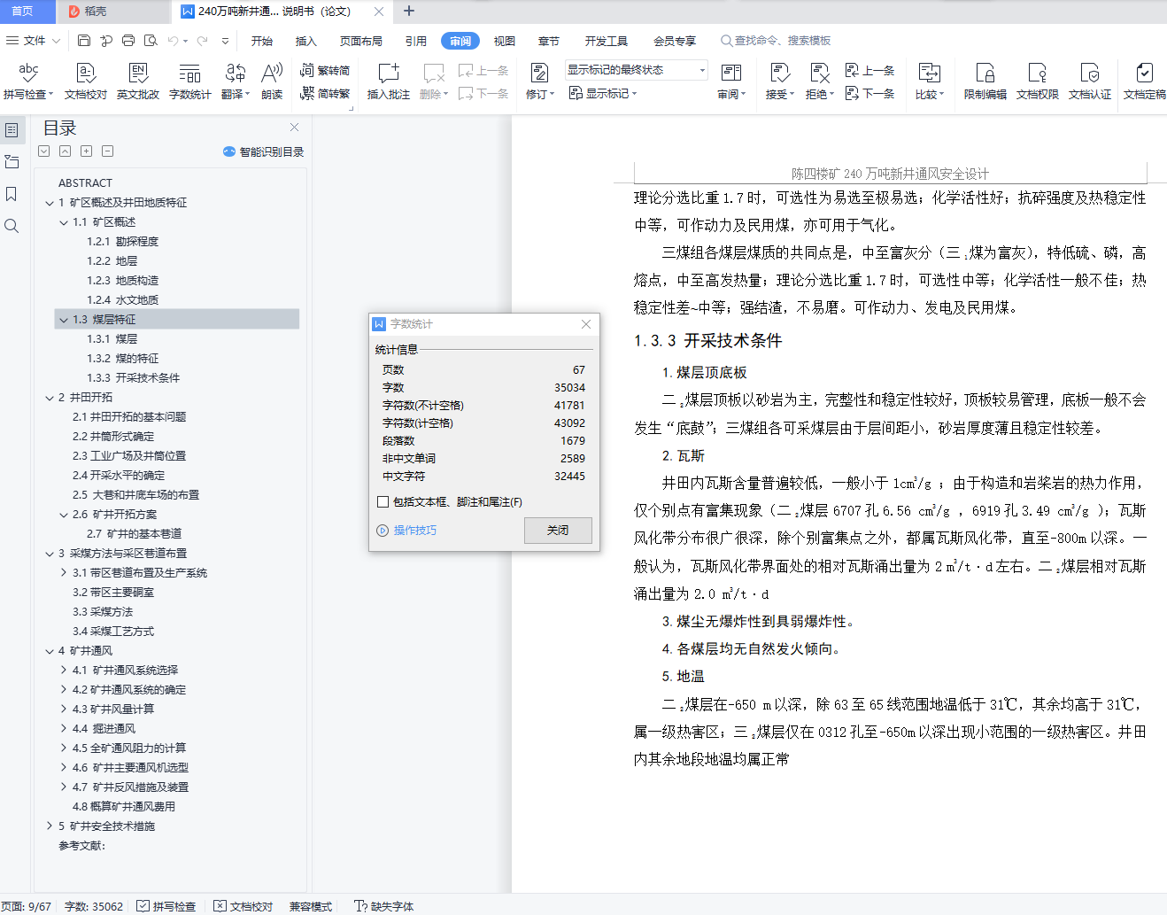Select outline item 4.8 概算矿井通风费用

(124, 807)
